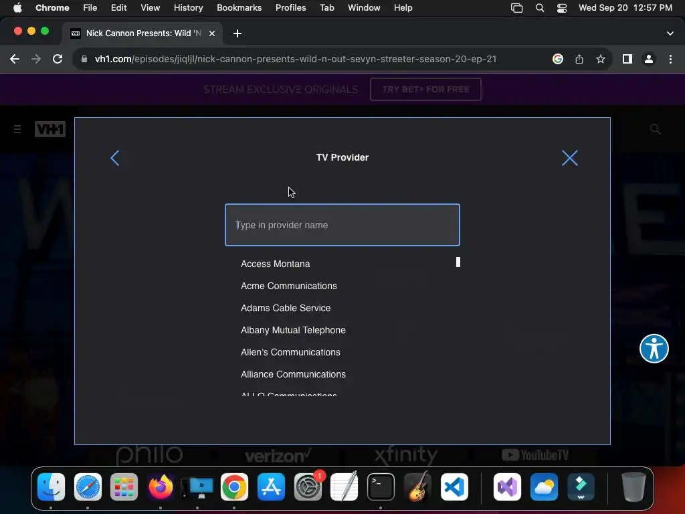This screenshot has width=685, height=514.
Task: View site information lock icon
Action: [84, 59]
